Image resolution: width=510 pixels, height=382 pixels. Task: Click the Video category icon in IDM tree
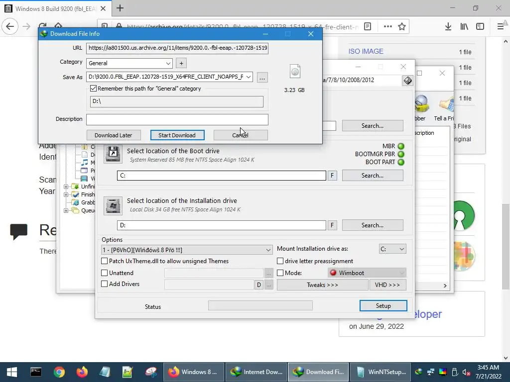pyautogui.click(x=84, y=179)
